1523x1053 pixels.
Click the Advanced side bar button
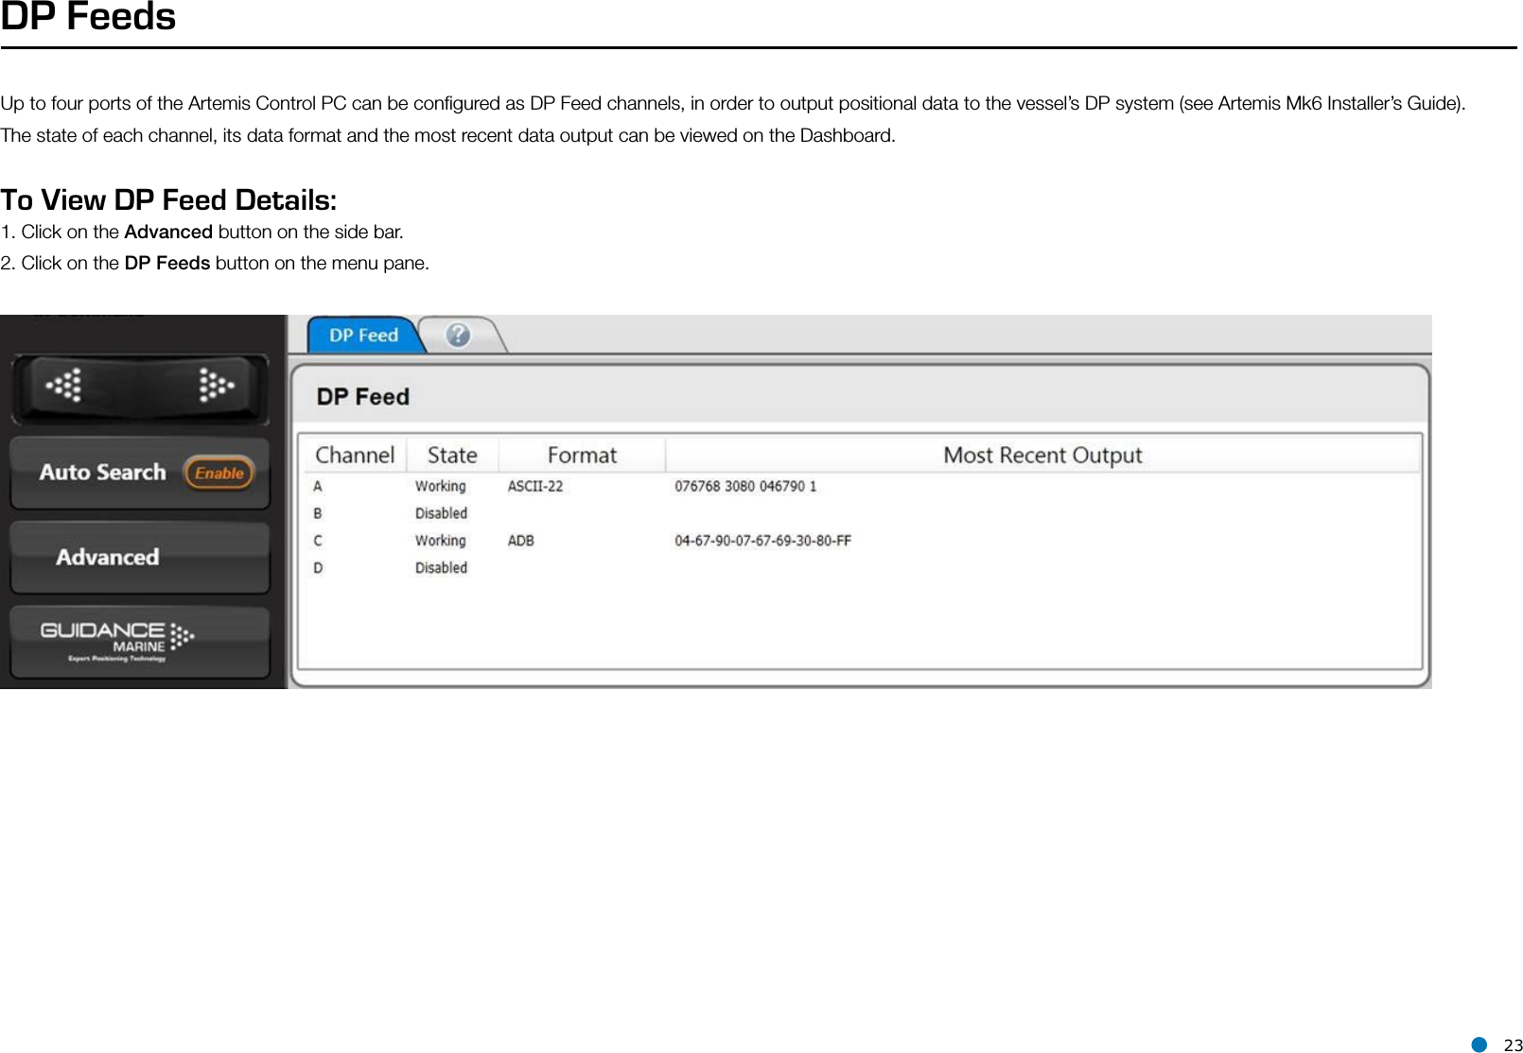click(140, 557)
